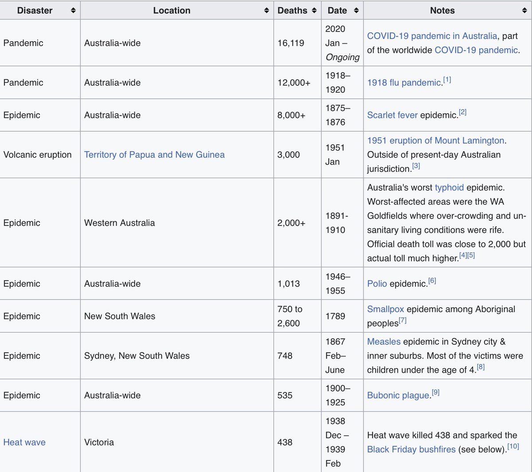Follow the Black Friday bushfires link
532x472 pixels.
pos(411,449)
